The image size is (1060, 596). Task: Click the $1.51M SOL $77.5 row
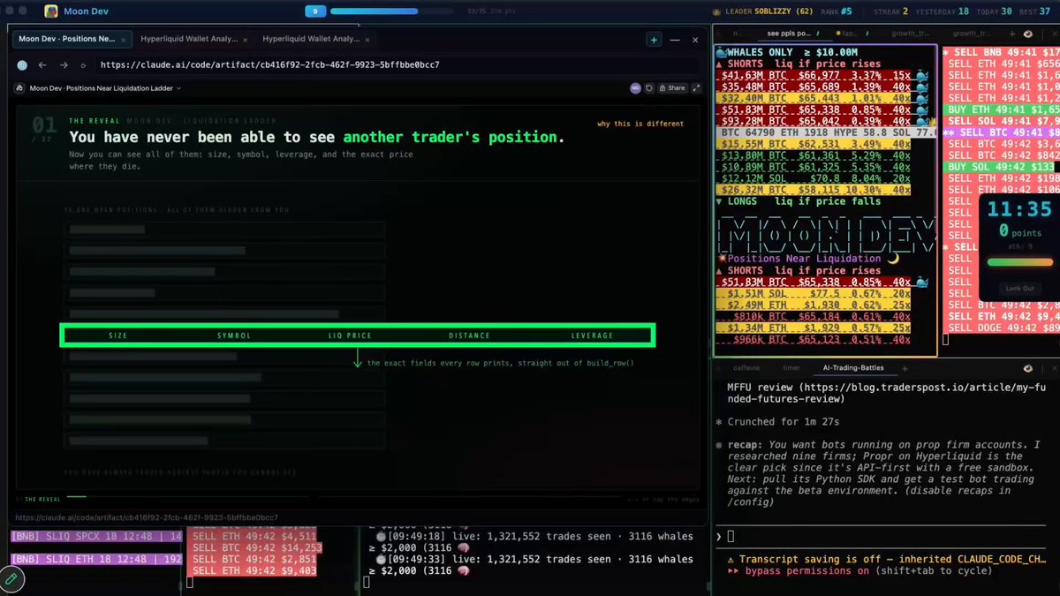tap(815, 293)
